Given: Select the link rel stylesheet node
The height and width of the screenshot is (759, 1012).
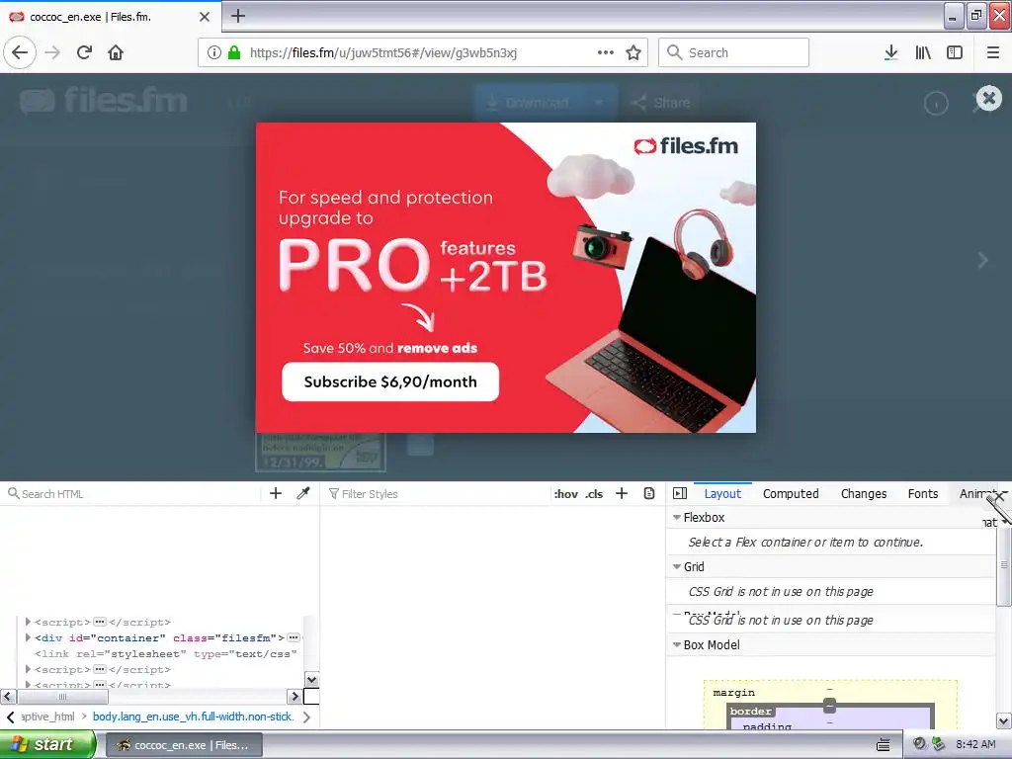Looking at the screenshot, I should (x=165, y=654).
